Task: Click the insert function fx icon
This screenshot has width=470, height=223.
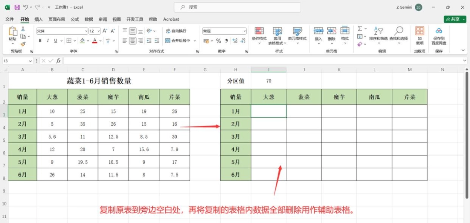Action: [x=58, y=61]
